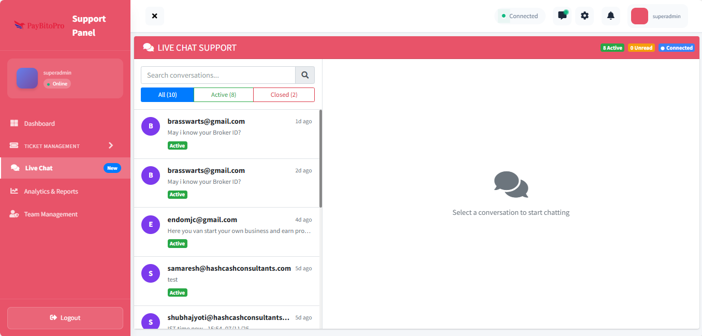This screenshot has width=702, height=336.
Task: Expand the Ticket Management chevron
Action: tap(111, 145)
